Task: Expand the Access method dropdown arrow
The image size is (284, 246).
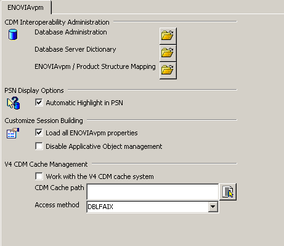Action: click(x=213, y=207)
